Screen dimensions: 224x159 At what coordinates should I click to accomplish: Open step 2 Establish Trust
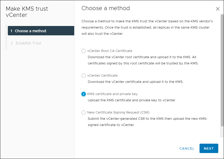coord(28,43)
